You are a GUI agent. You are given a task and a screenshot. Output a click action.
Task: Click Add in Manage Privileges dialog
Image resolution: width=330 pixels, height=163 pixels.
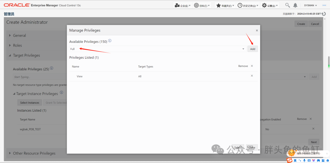[253, 49]
